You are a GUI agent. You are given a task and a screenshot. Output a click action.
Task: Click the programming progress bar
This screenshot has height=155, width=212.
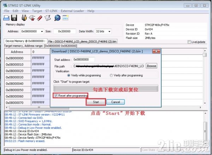(106, 88)
